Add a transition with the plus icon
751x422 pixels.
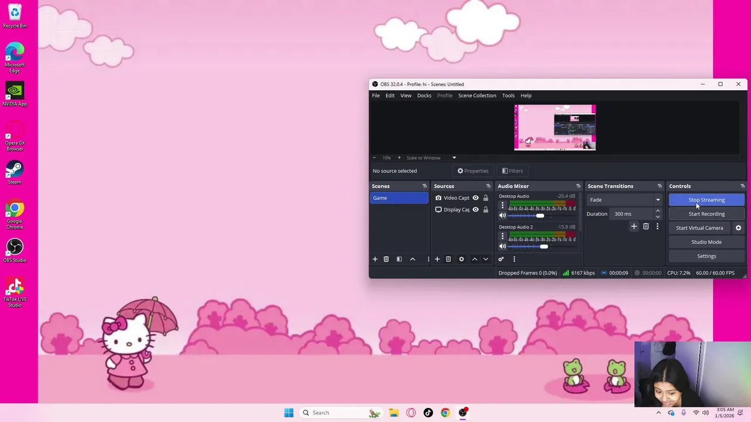(634, 226)
